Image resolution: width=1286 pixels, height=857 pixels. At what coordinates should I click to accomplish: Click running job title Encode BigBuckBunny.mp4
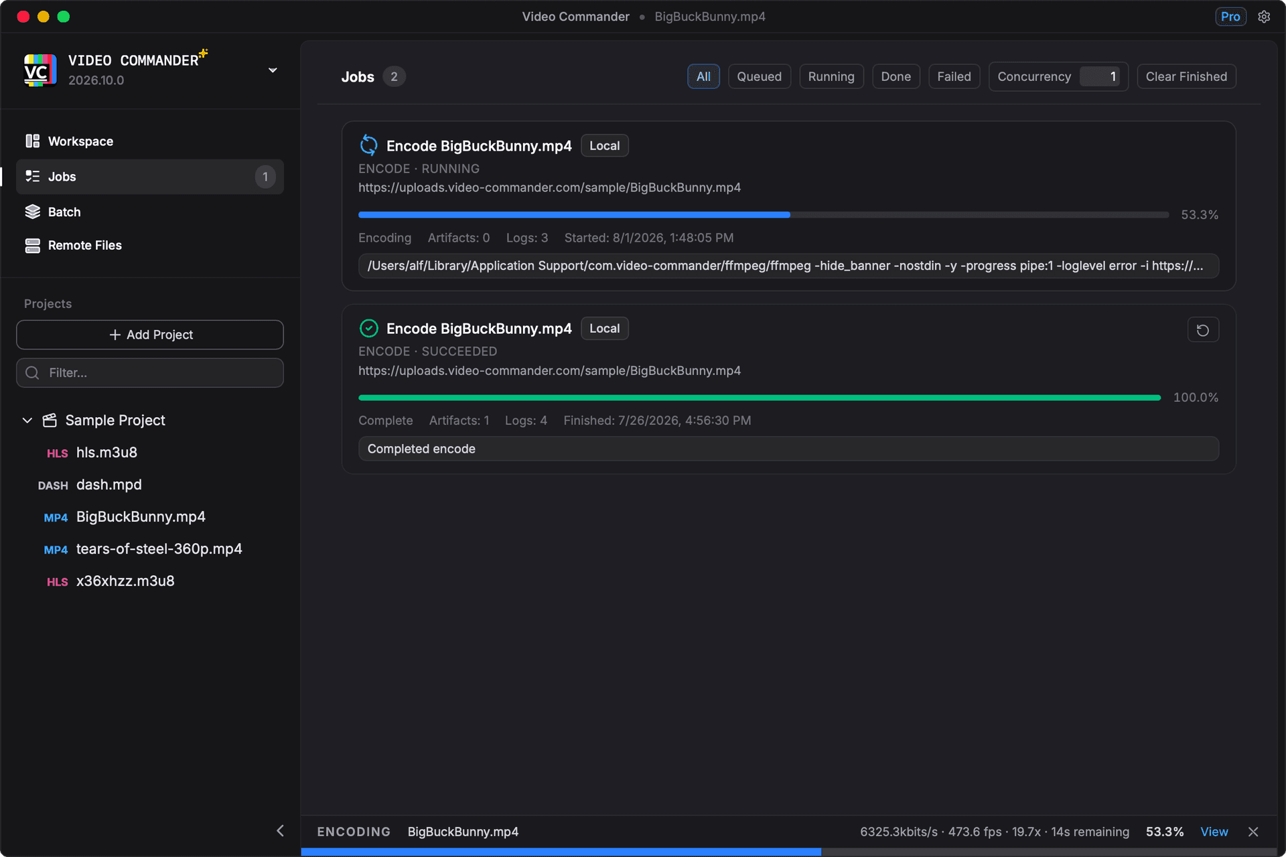[479, 146]
